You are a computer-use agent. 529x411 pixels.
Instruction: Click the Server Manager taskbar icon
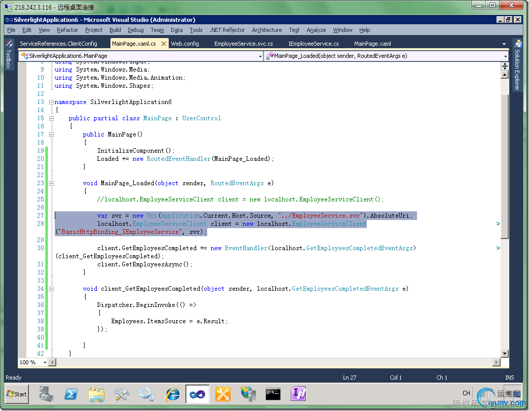click(x=46, y=394)
